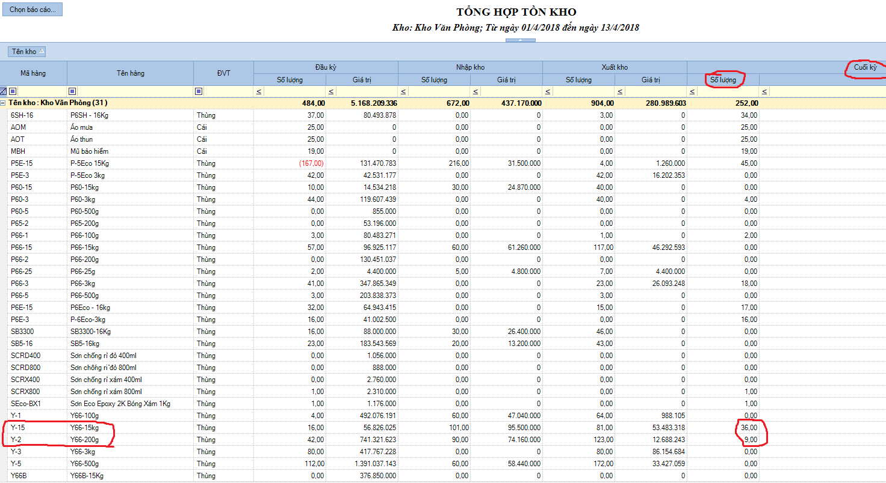Open Nhập kho Giá trị filter operator
Screen dimensions: 886x483
point(476,92)
